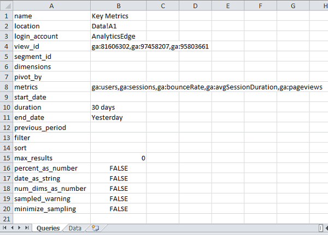
Task: Click the 'filter' label cell
Action: [52, 138]
